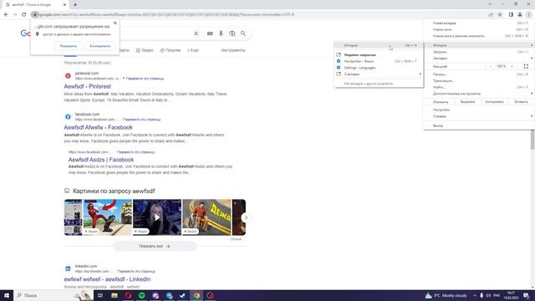The image size is (535, 301).
Task: Open the Chrome profile avatar icon
Action: coord(520,15)
